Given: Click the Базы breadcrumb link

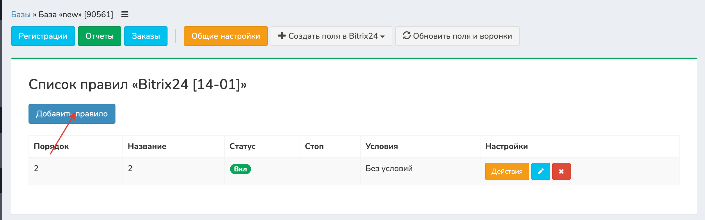Looking at the screenshot, I should pos(21,14).
